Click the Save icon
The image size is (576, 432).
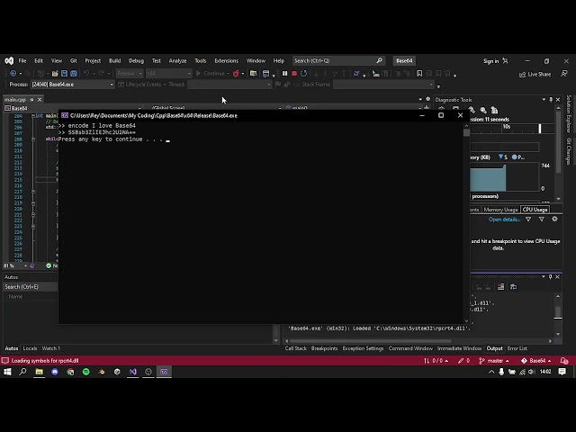tap(64, 74)
